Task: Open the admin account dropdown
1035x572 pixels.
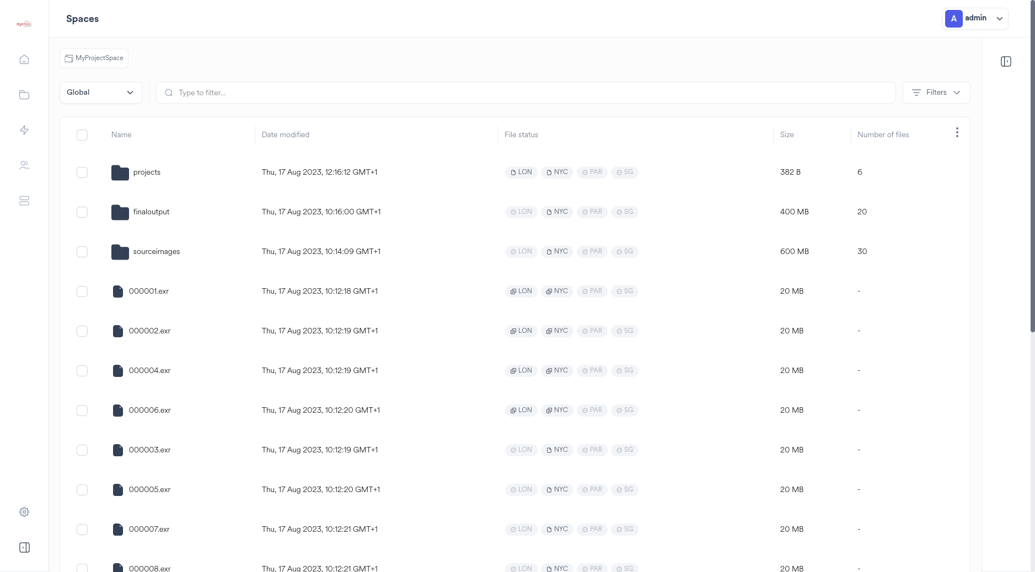Action: click(976, 18)
